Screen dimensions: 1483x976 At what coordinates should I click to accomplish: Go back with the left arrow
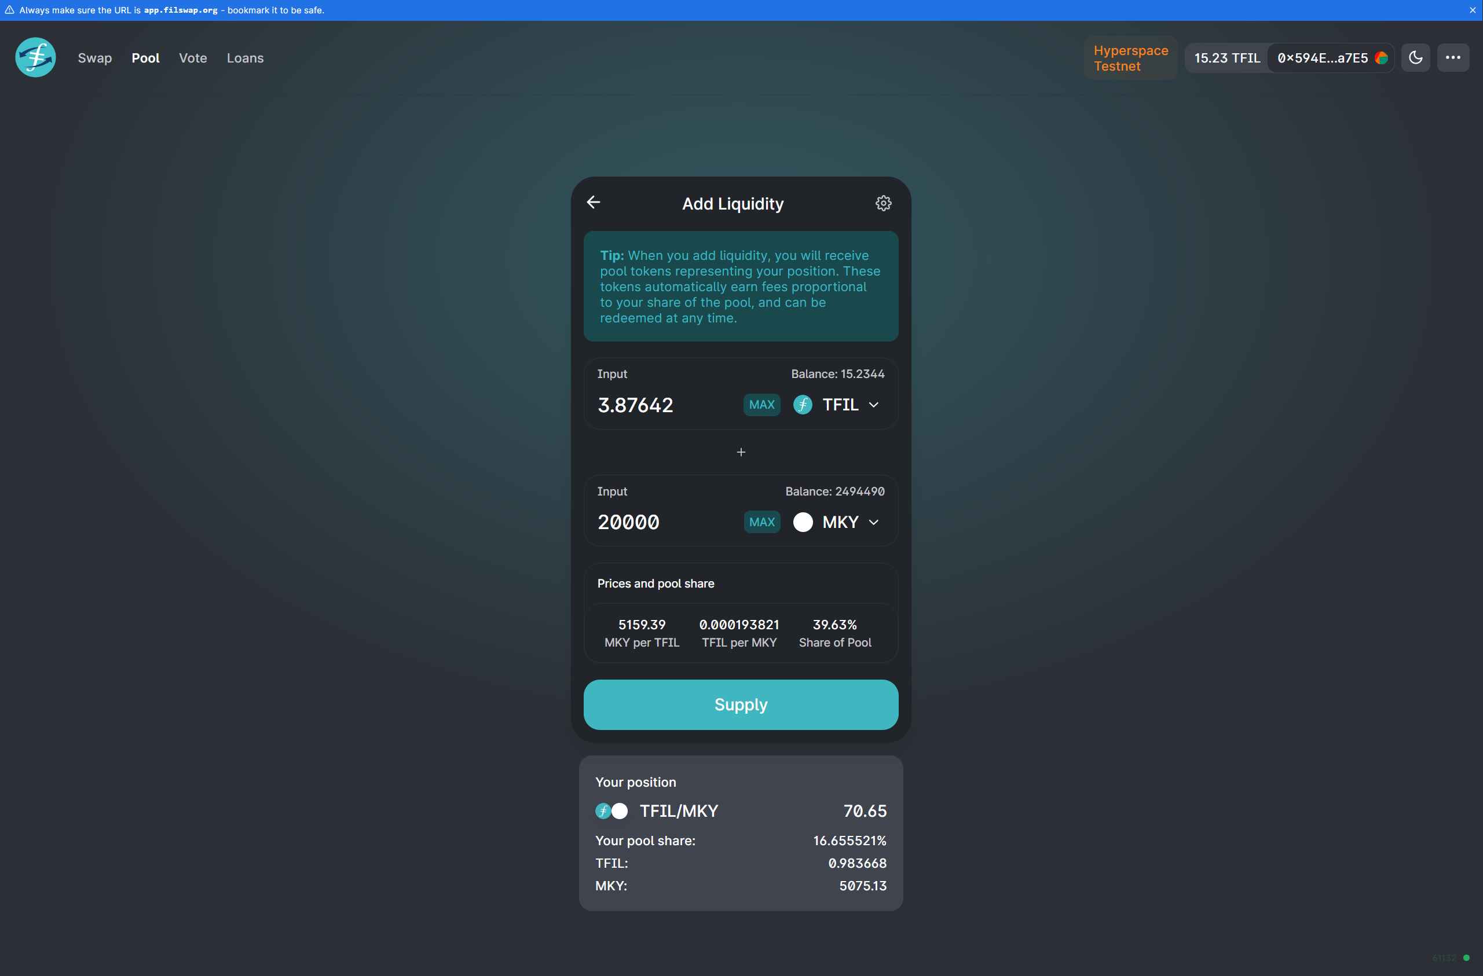(x=593, y=203)
